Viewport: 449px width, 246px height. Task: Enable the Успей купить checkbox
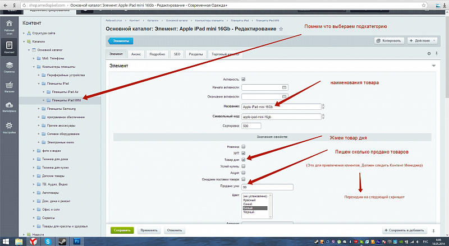(x=244, y=166)
